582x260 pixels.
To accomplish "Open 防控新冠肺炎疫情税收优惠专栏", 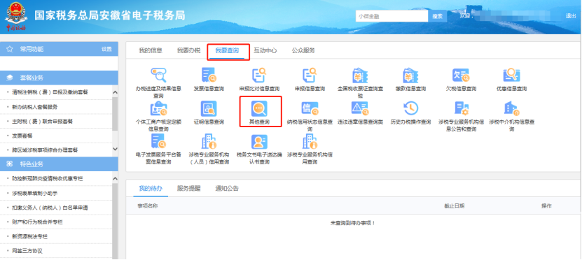I will tap(48, 179).
